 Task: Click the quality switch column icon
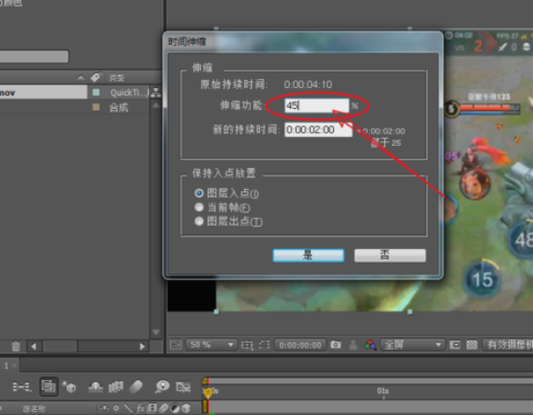128,408
